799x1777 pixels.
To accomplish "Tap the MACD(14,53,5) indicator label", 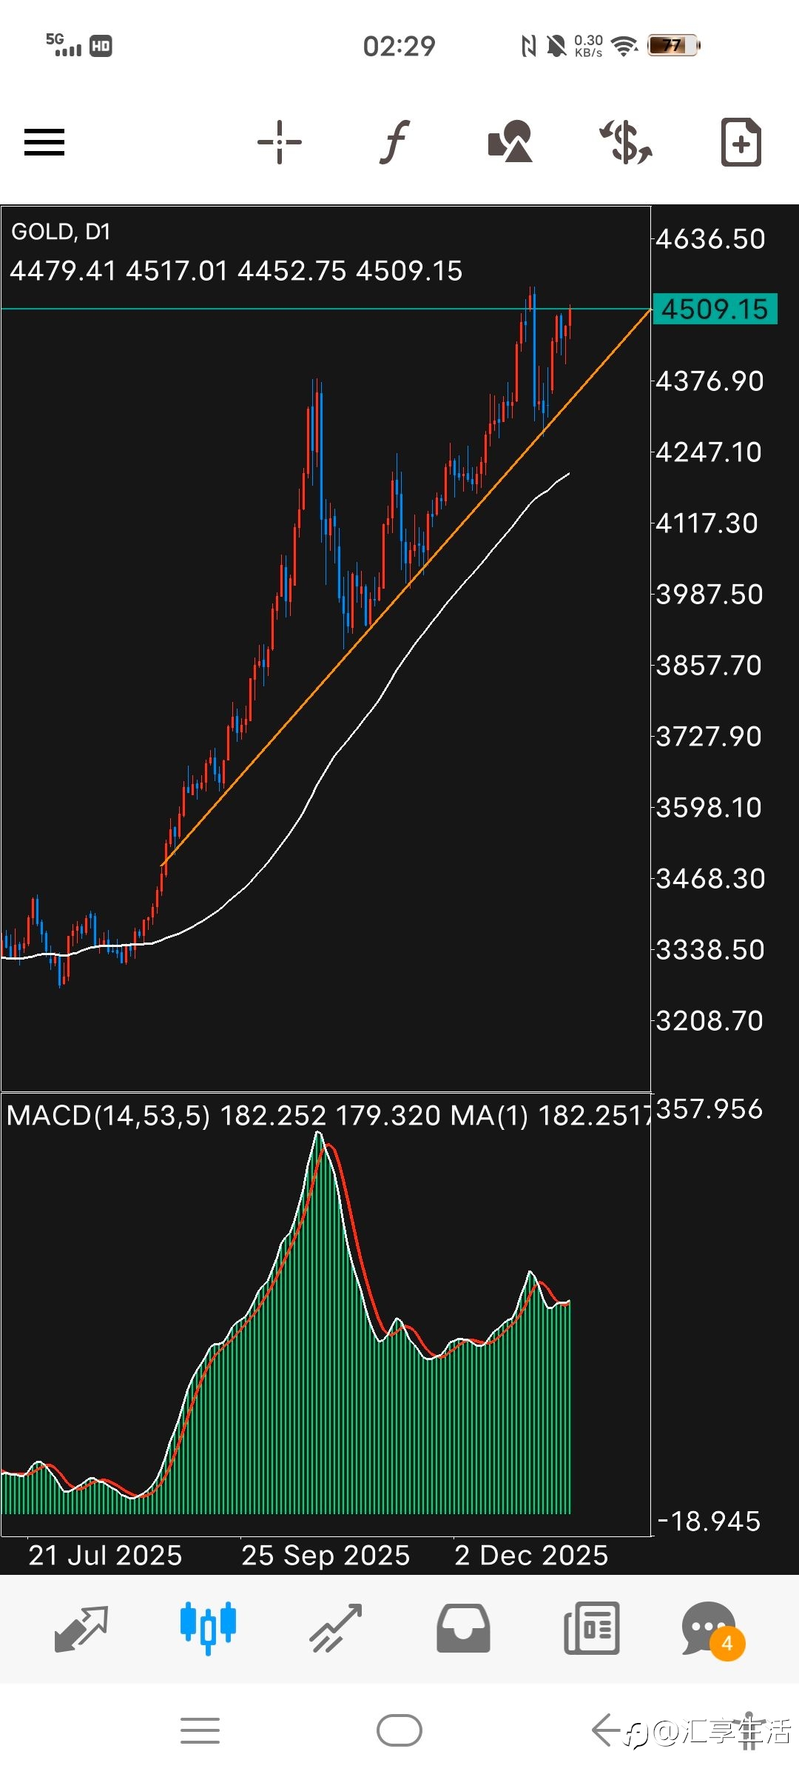I will (x=108, y=1115).
